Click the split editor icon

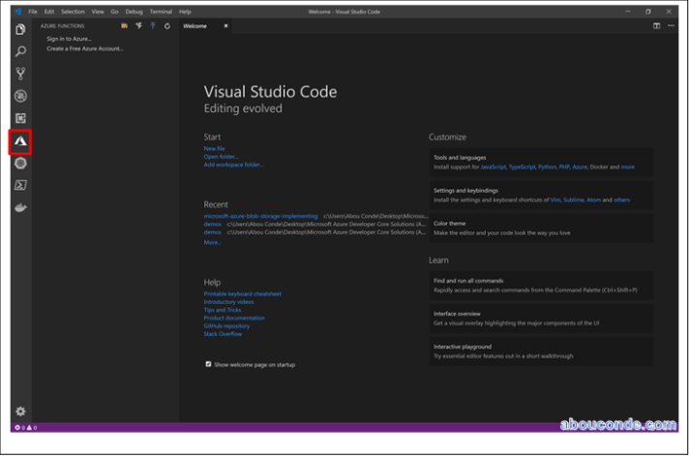tap(657, 26)
